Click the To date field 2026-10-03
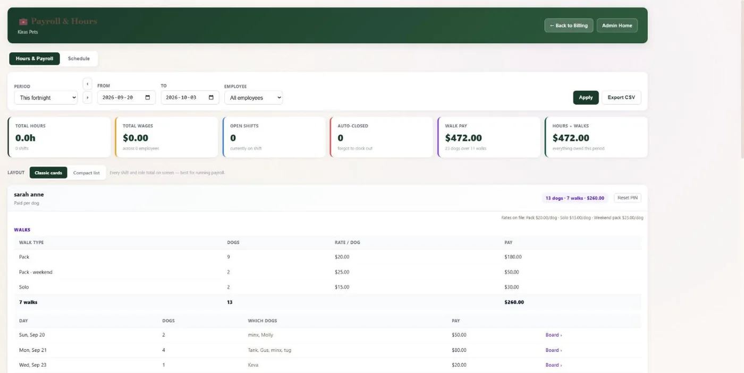Image resolution: width=744 pixels, height=373 pixels. pos(190,98)
